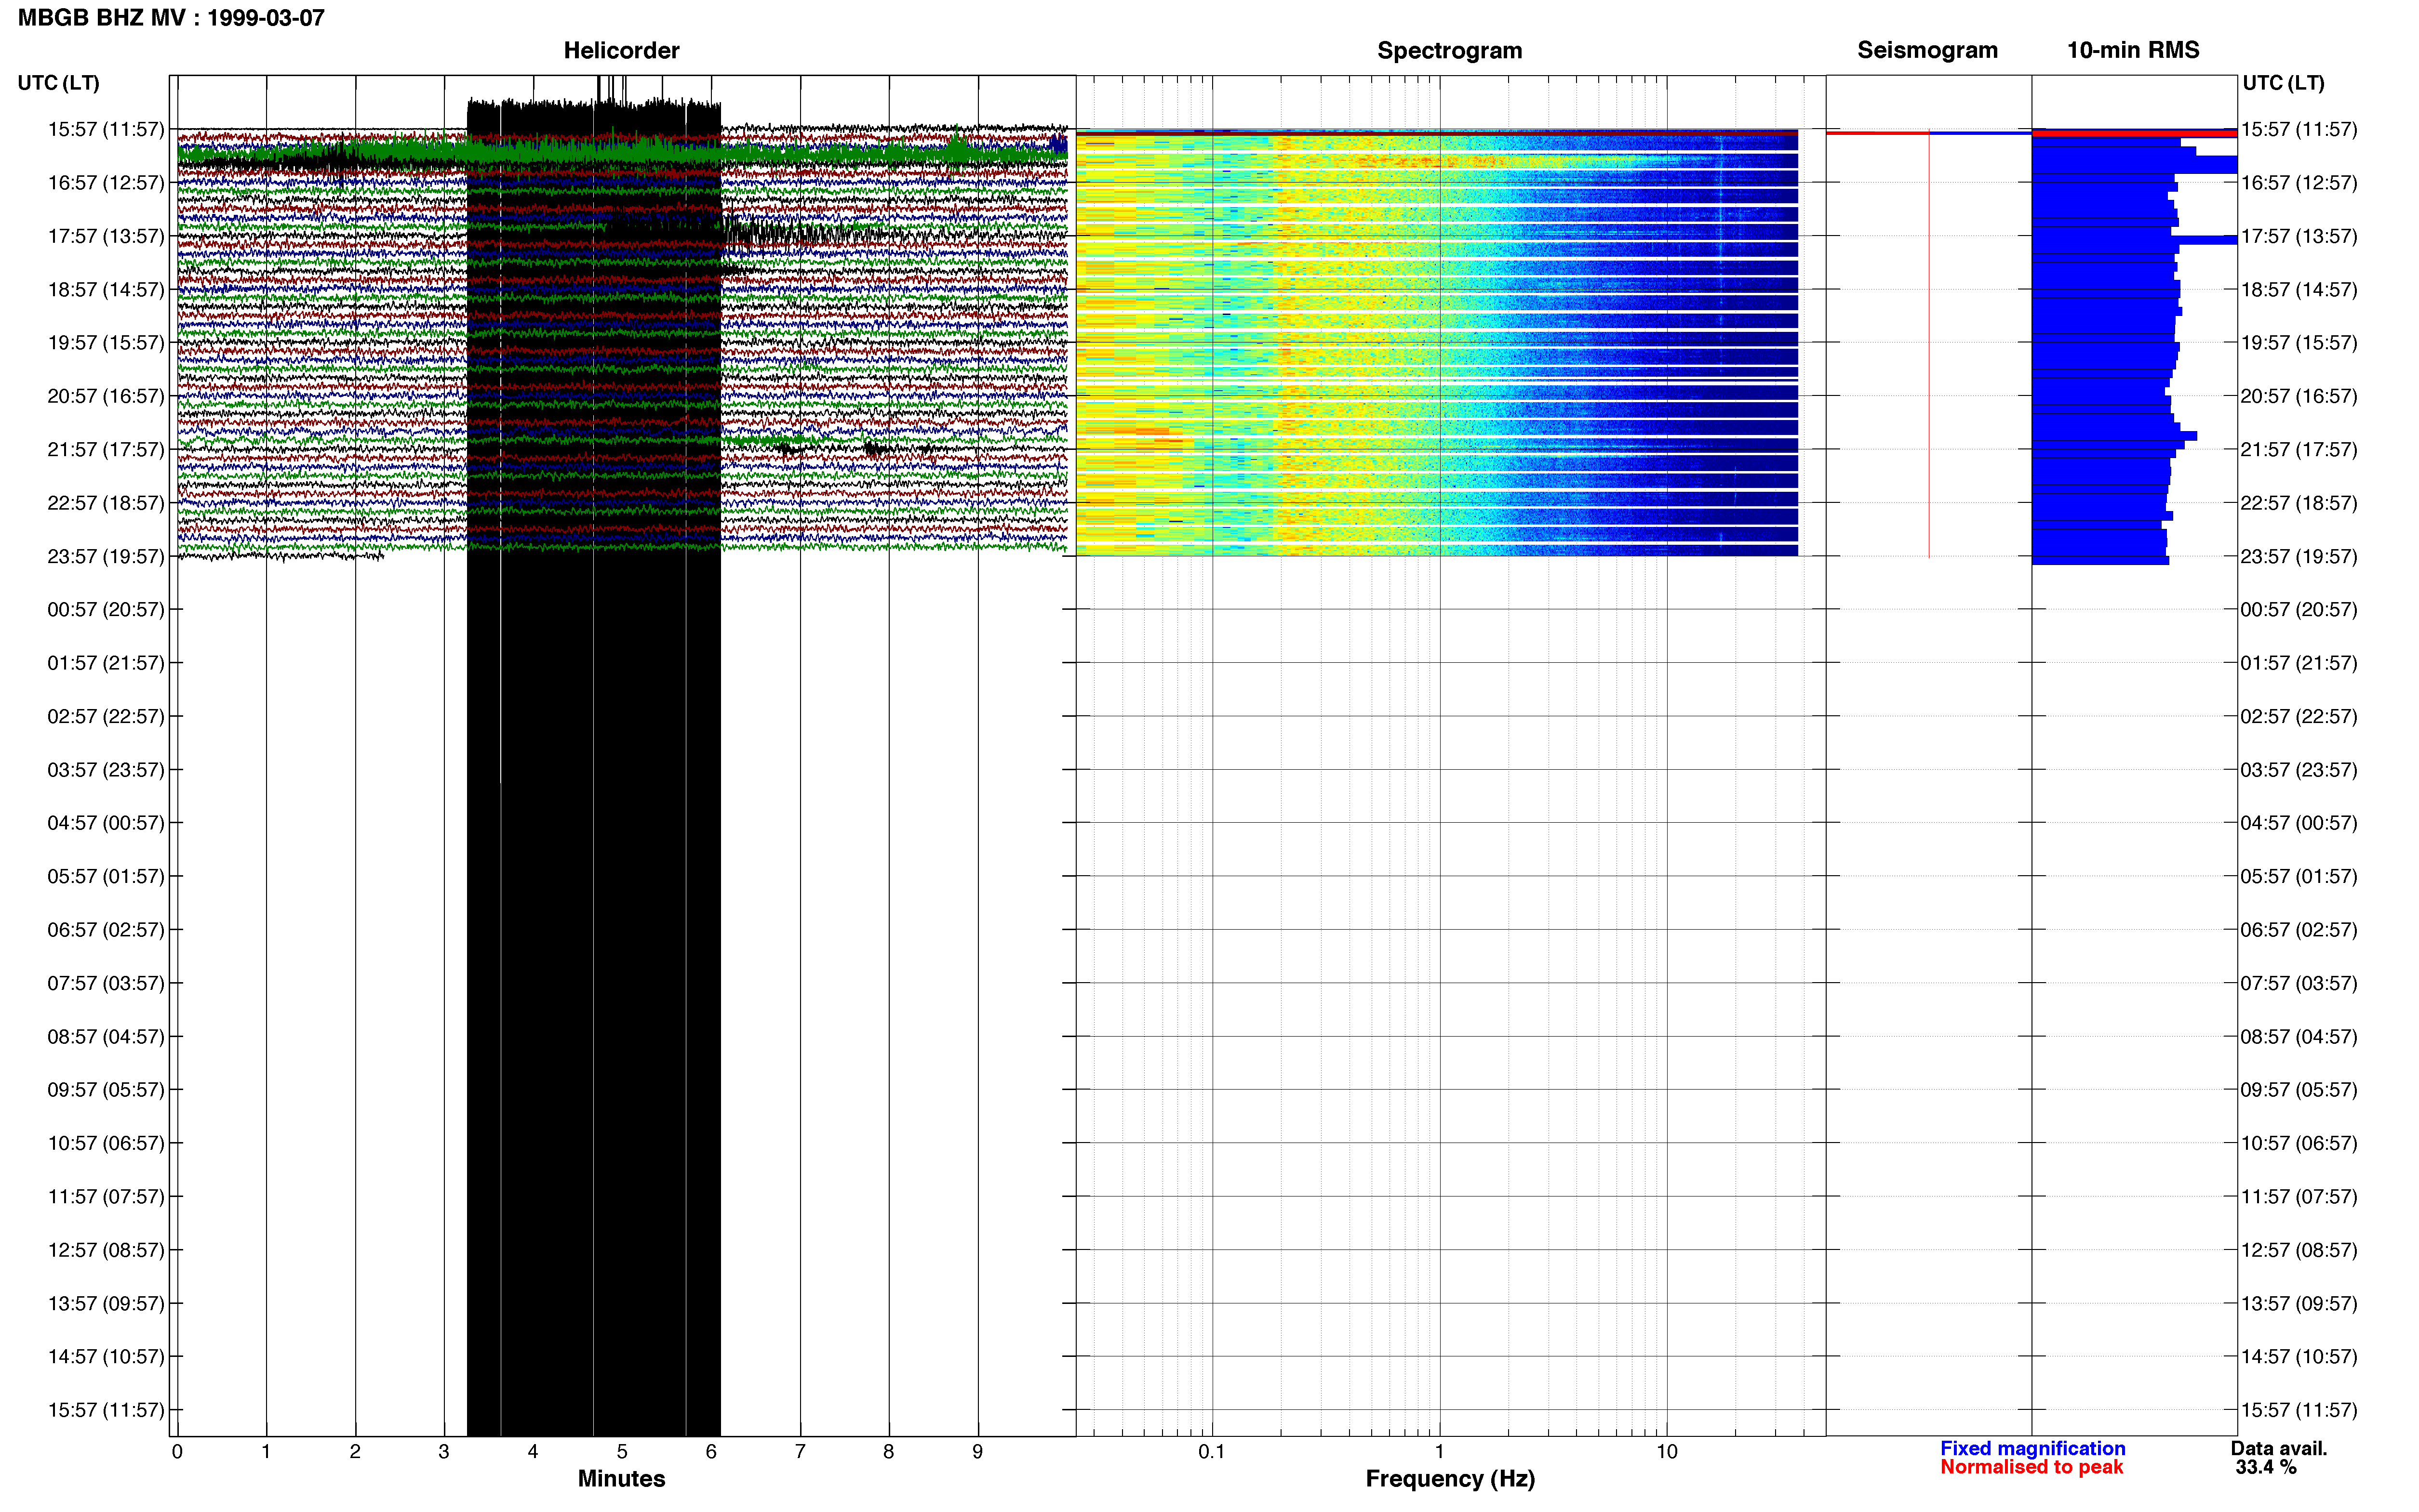Click the left '06:57 (02:57)' time label
Screen dimensions: 2419x1512
105,929
